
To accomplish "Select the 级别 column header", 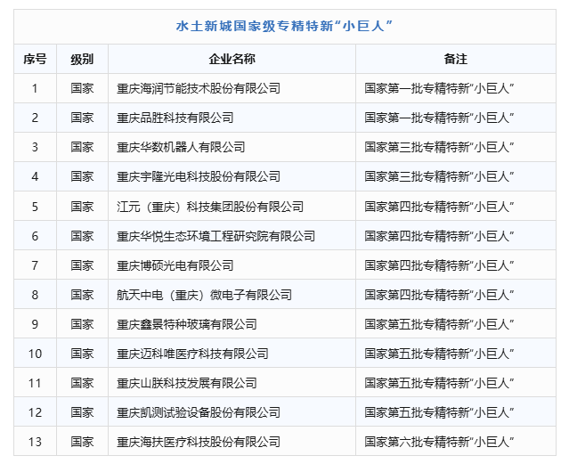I will tap(82, 59).
